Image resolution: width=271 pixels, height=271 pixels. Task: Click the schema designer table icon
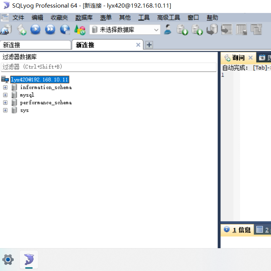(x=241, y=30)
